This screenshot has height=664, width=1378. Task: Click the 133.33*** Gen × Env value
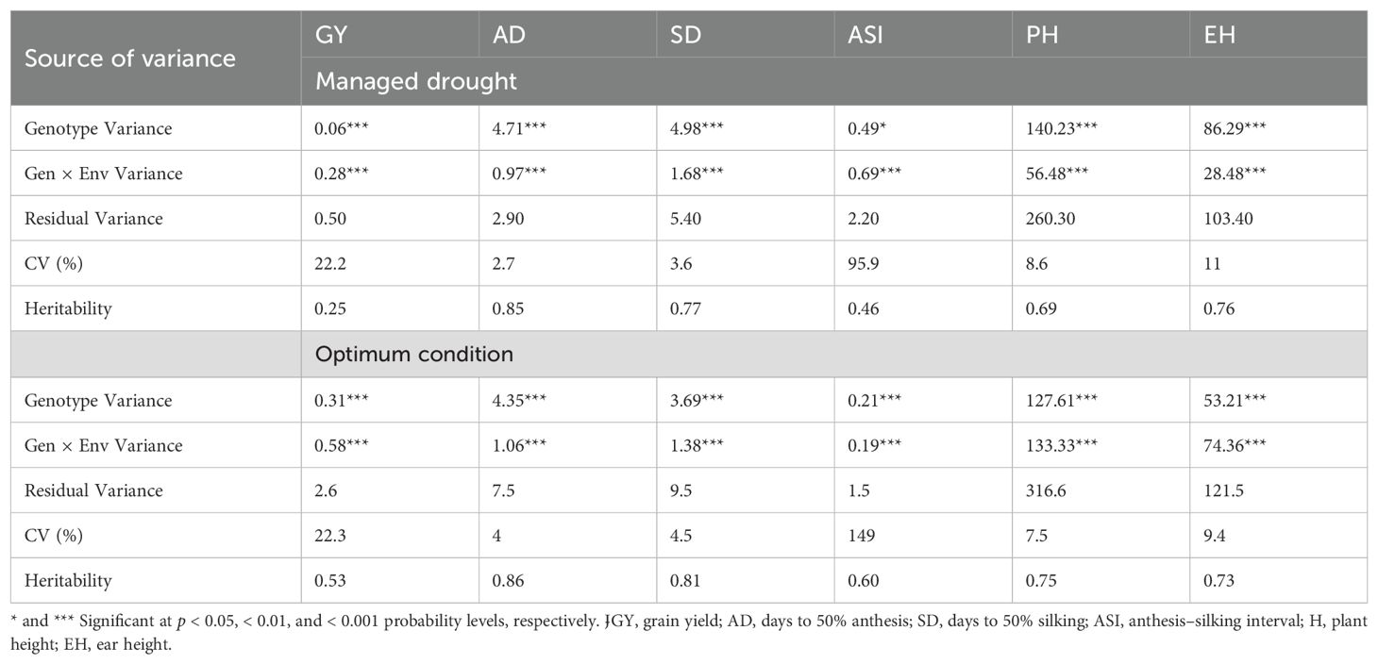point(1067,445)
